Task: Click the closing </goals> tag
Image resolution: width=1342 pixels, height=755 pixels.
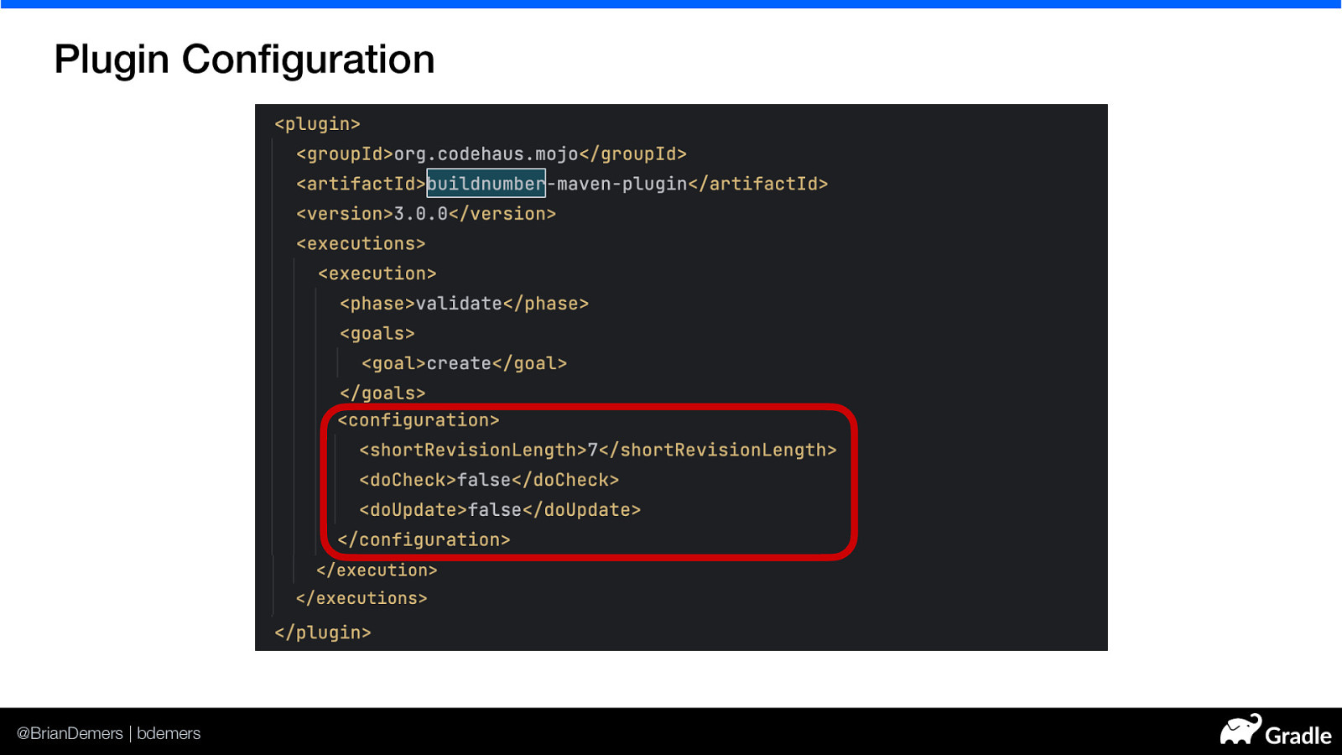Action: click(382, 393)
